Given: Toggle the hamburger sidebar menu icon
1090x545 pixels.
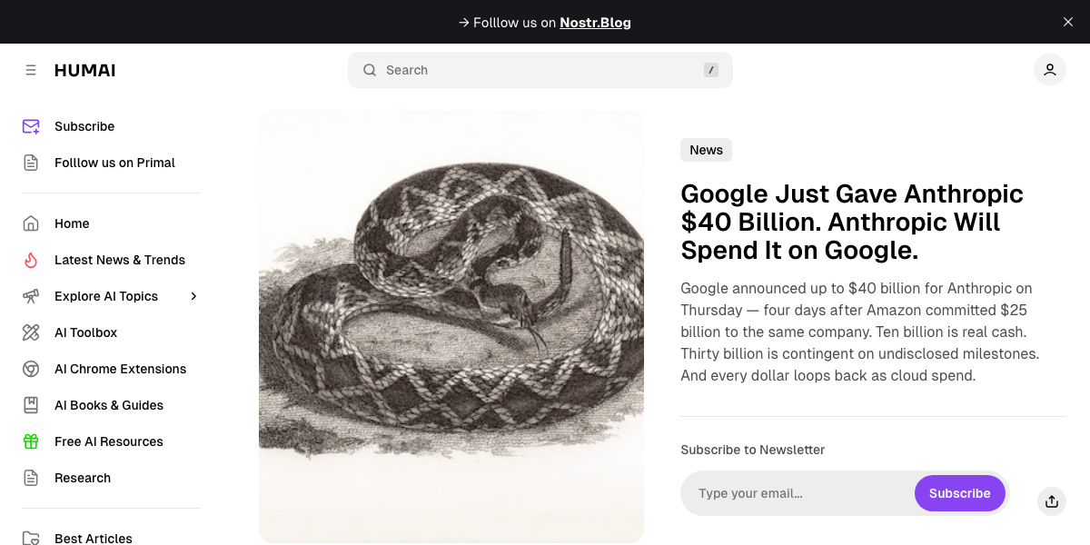Looking at the screenshot, I should click(x=31, y=70).
